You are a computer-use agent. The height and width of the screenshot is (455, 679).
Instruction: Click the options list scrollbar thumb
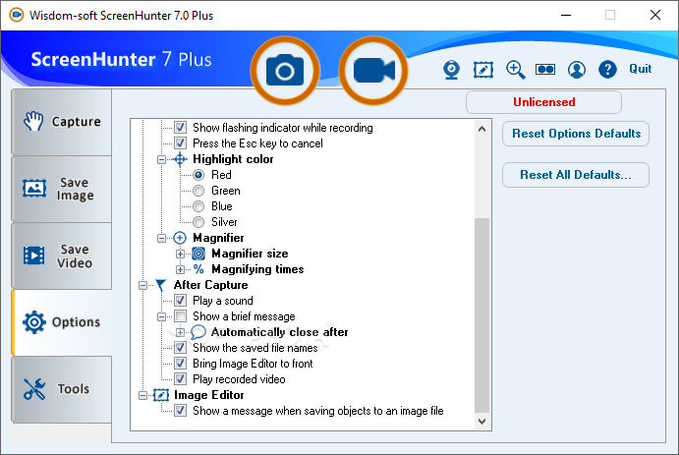click(x=481, y=315)
